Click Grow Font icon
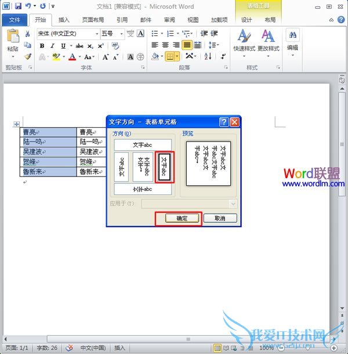Viewport: 348px width, 354px height. 106,57
